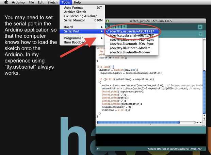
Task: Open the Sketch menu
Action: (52, 2)
